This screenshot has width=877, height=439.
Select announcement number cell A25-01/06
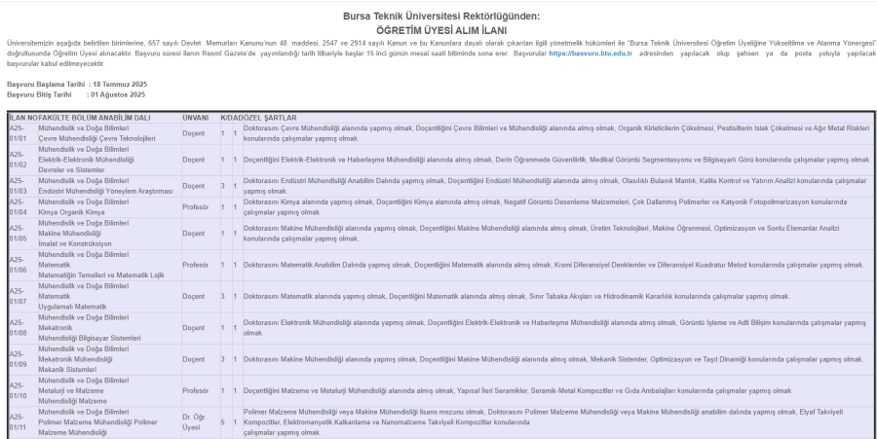(23, 265)
